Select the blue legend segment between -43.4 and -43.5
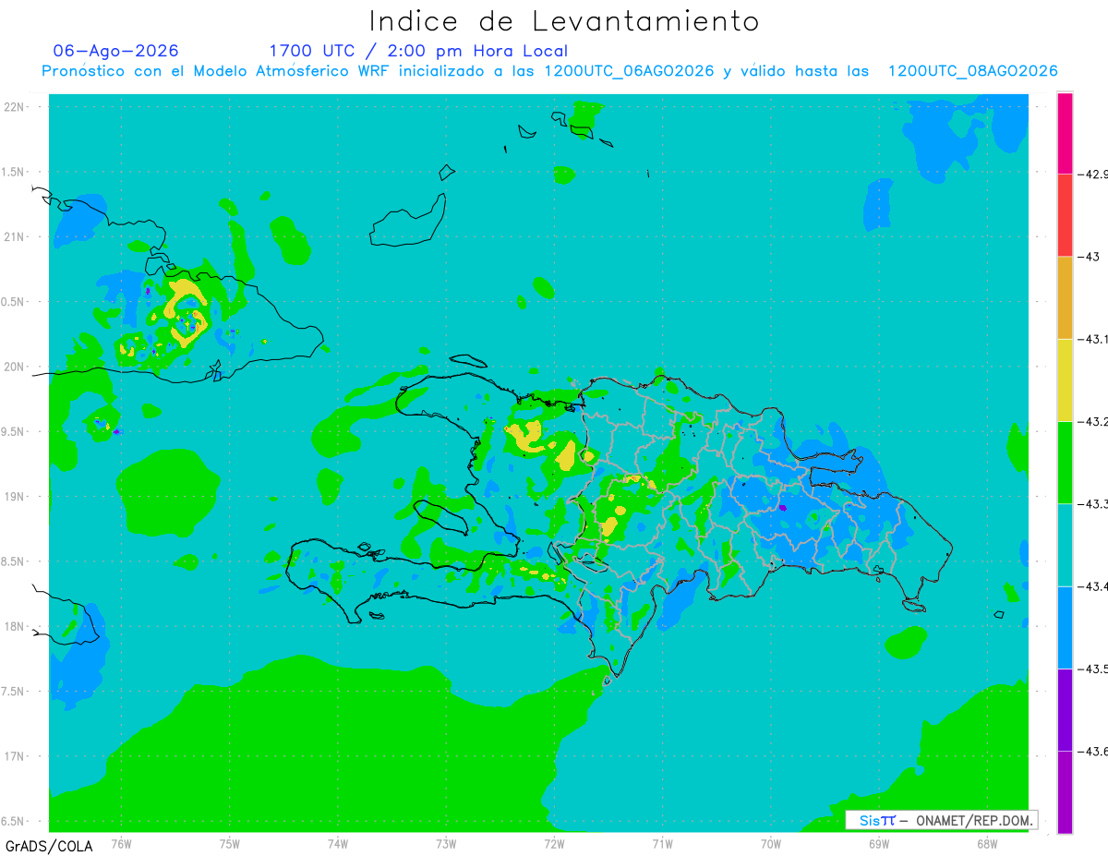This screenshot has height=856, width=1108. pyautogui.click(x=1065, y=627)
